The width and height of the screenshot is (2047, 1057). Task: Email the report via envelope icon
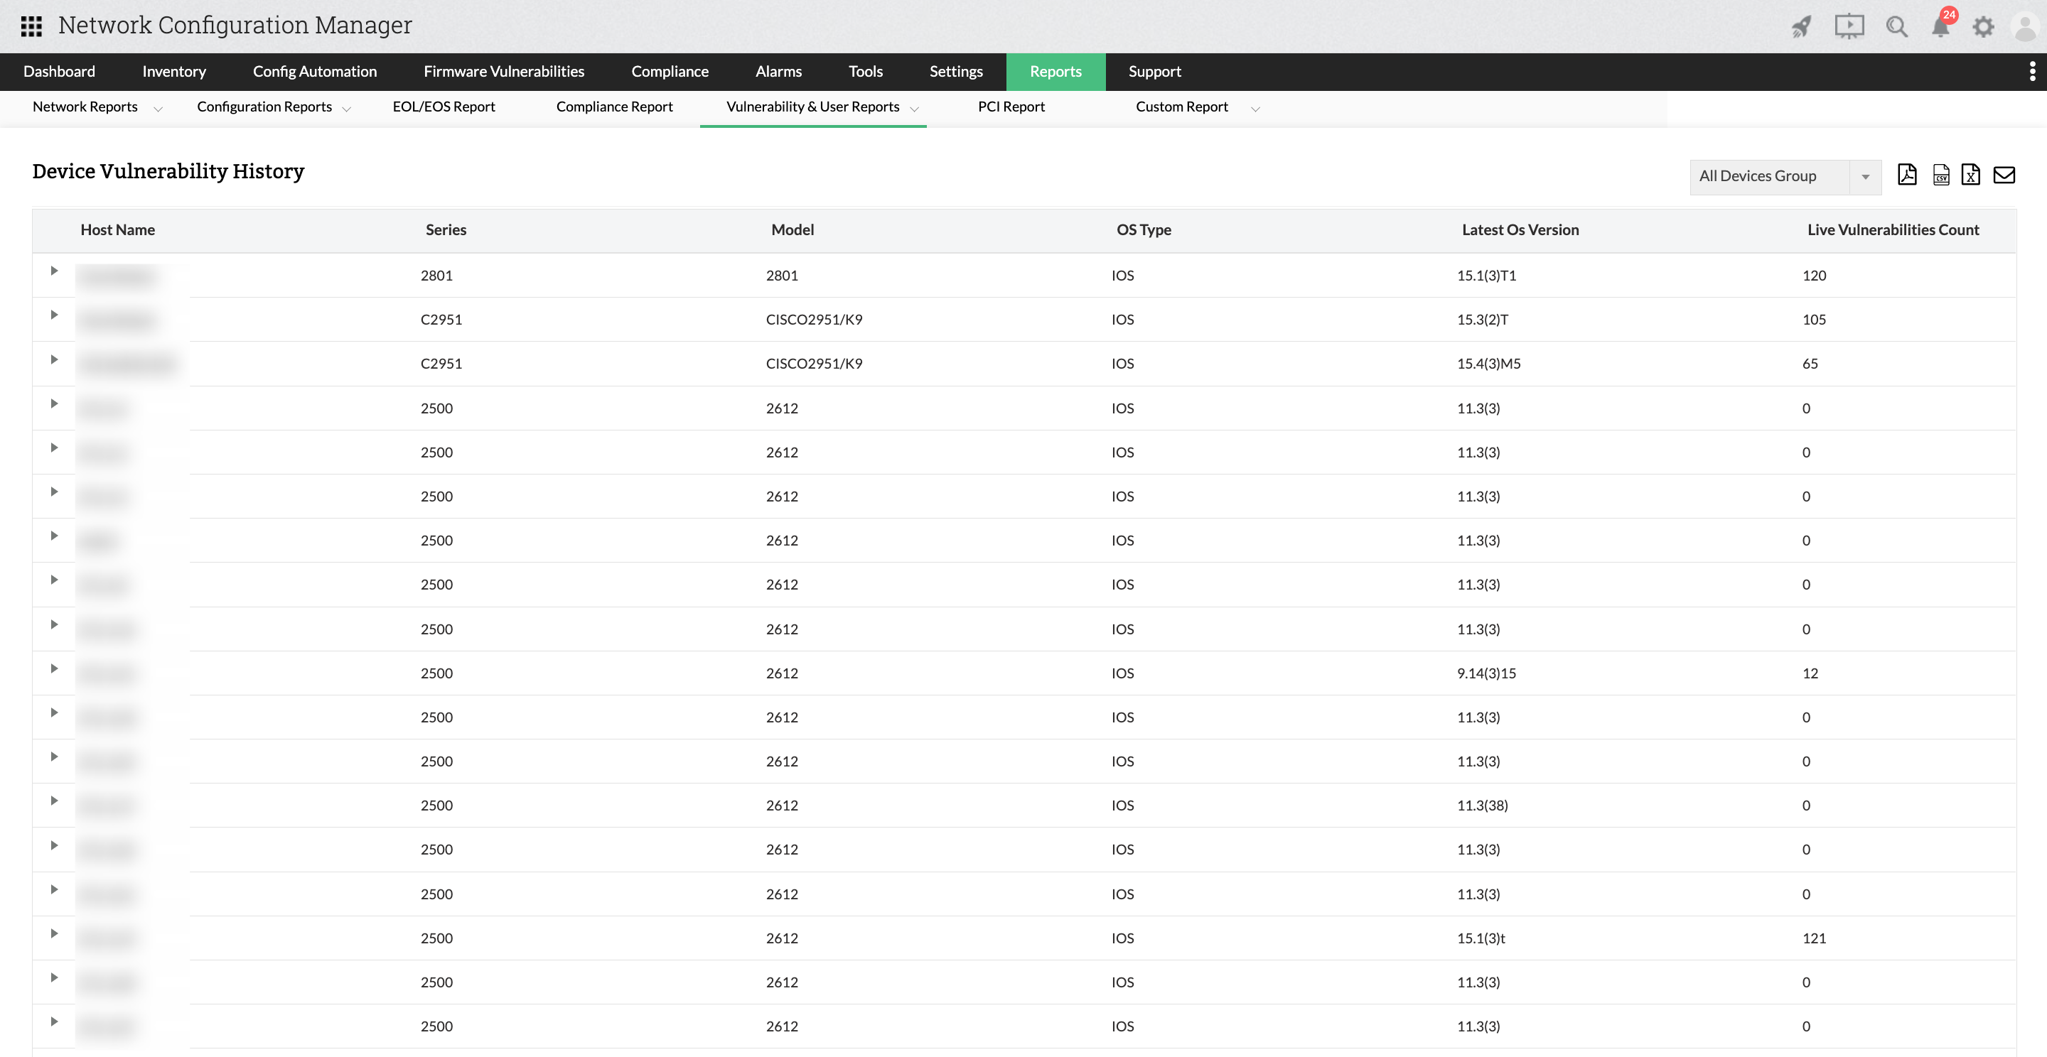(x=2004, y=175)
